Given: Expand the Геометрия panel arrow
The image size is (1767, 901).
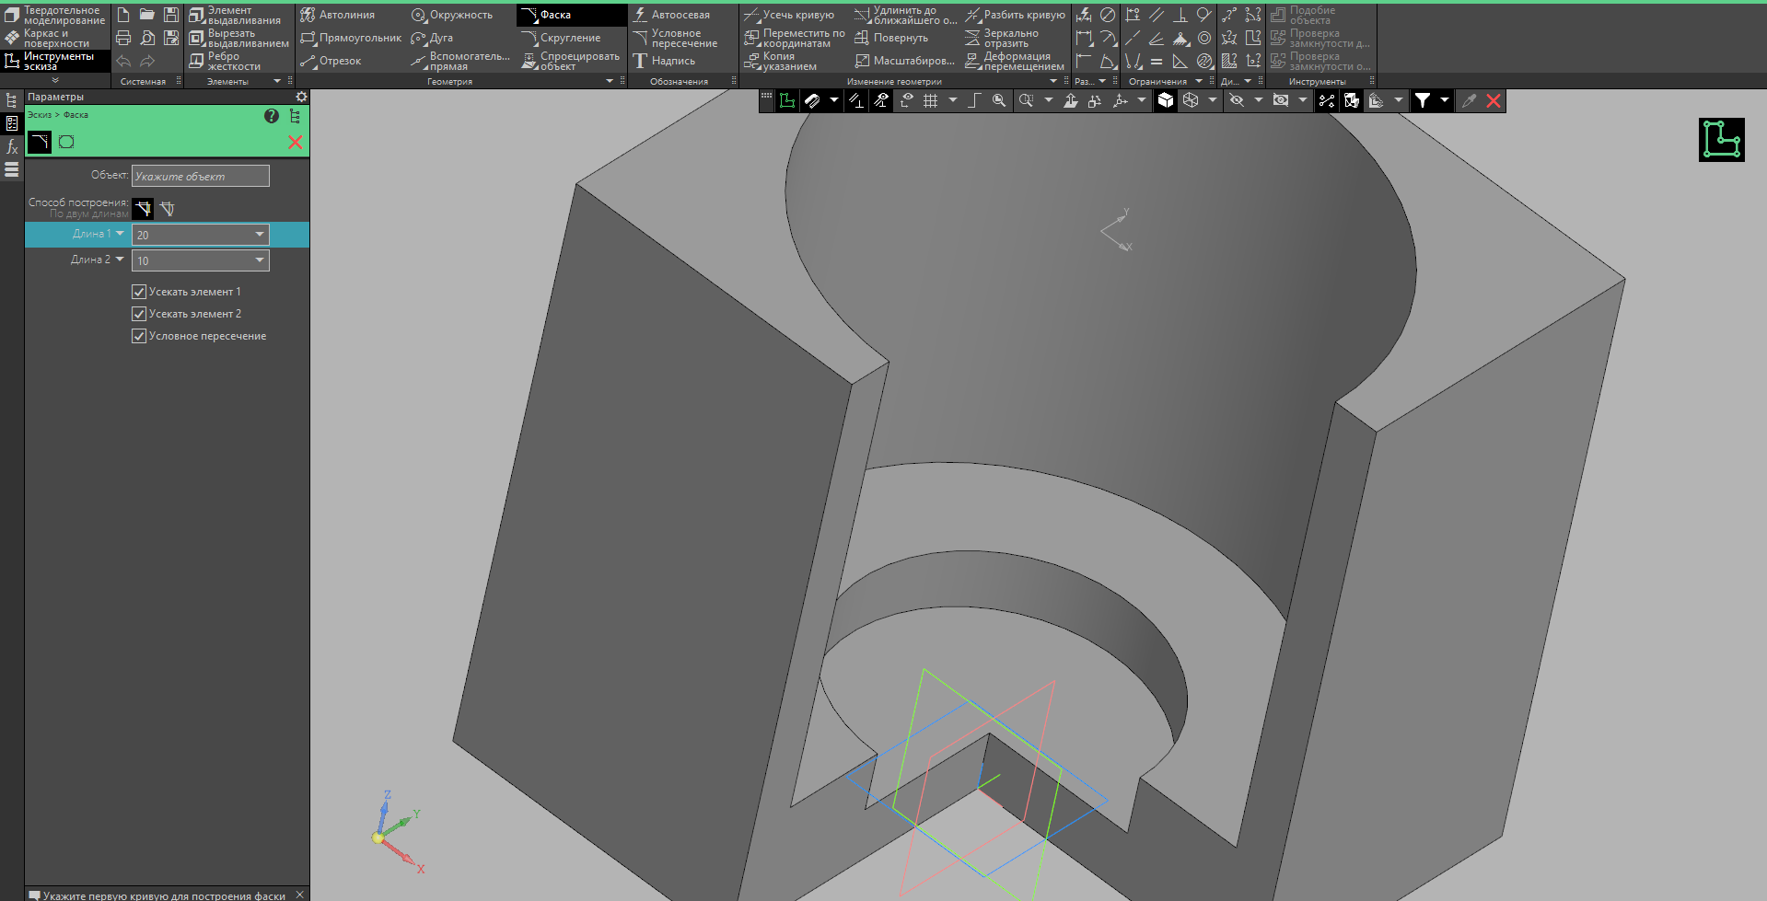Looking at the screenshot, I should coord(609,81).
